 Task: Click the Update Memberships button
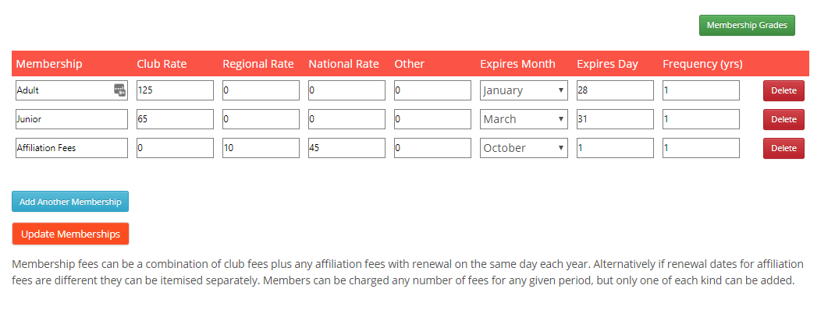(70, 234)
